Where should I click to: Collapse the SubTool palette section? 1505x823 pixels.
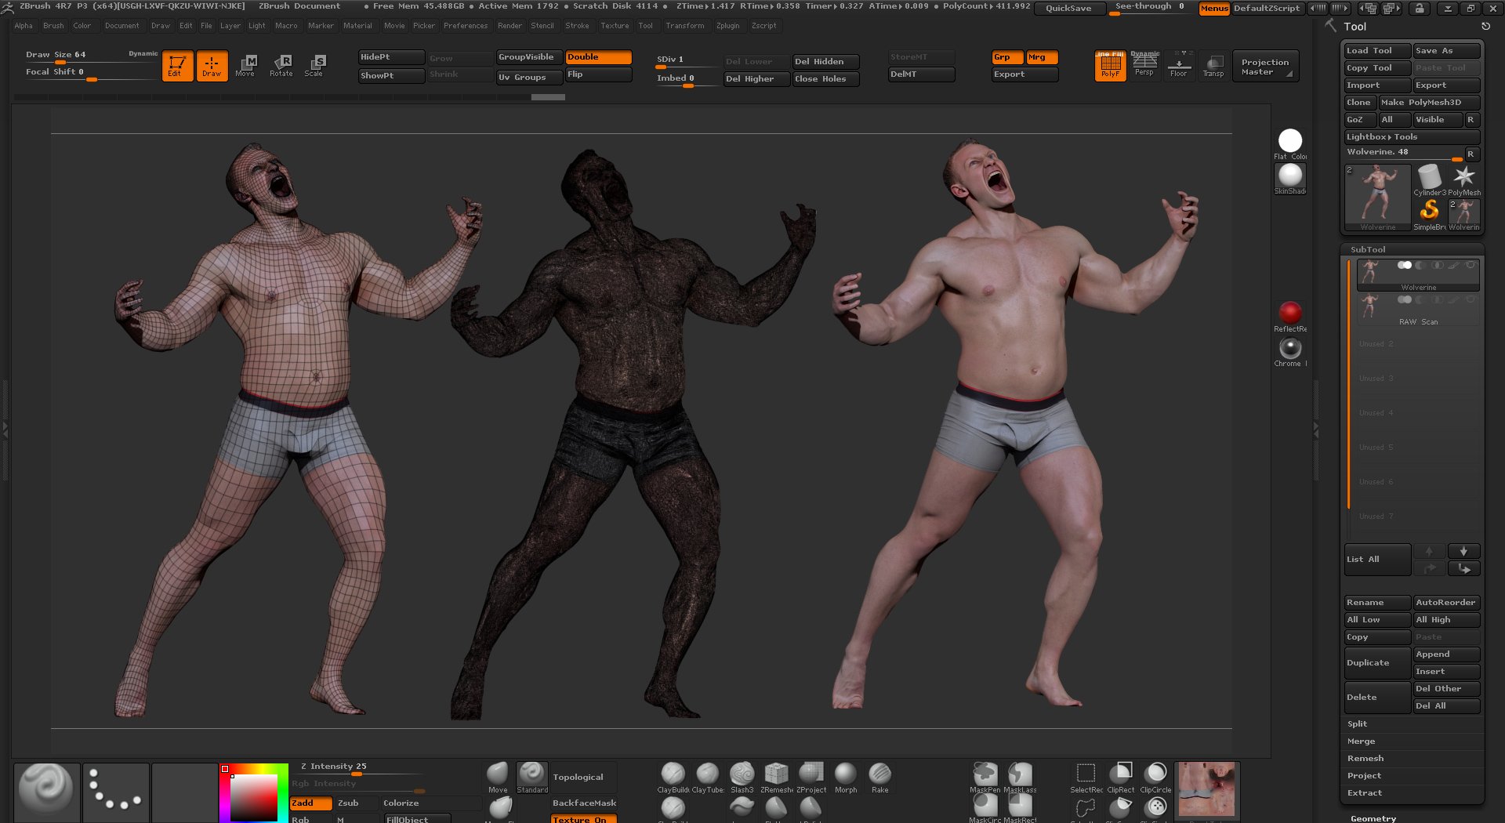[x=1368, y=249]
